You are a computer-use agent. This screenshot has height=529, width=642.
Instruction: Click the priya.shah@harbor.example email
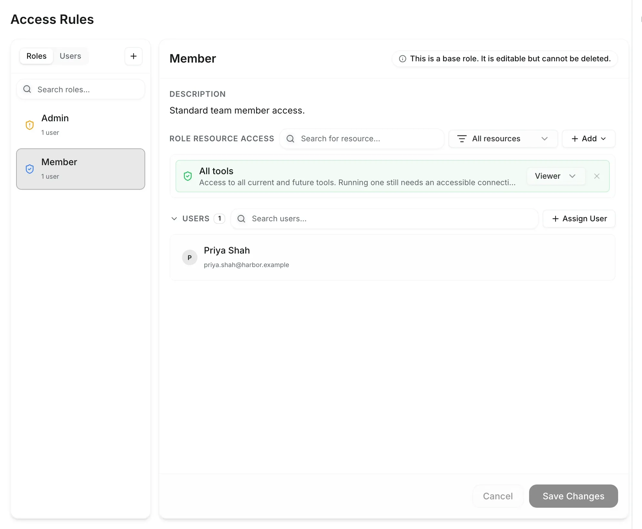246,265
